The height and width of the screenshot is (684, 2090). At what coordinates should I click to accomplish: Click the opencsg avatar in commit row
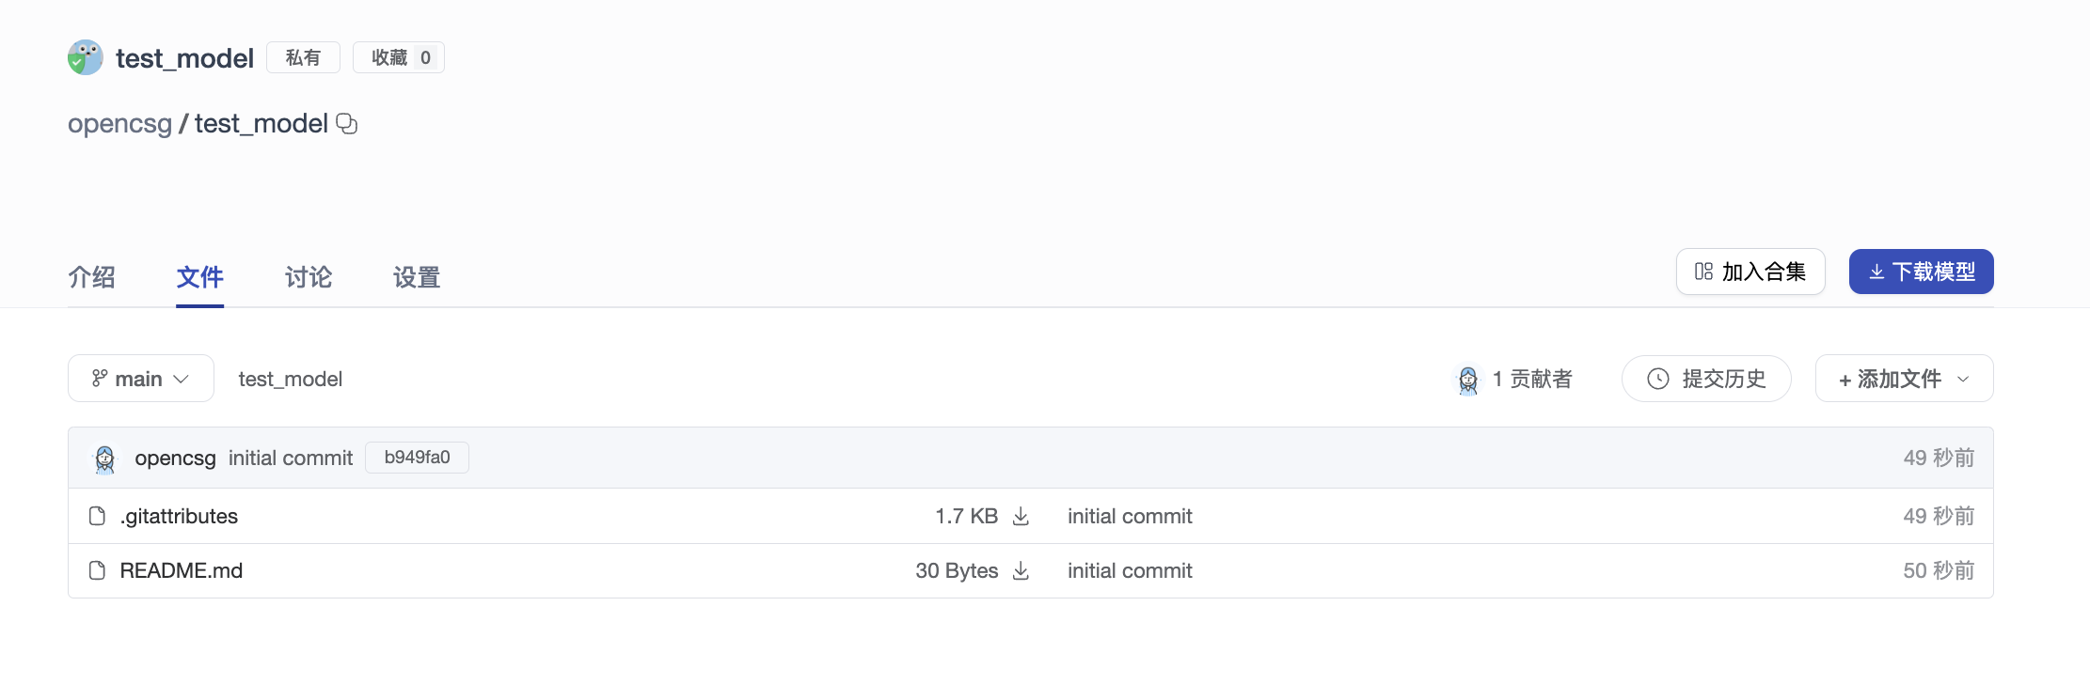pos(105,459)
